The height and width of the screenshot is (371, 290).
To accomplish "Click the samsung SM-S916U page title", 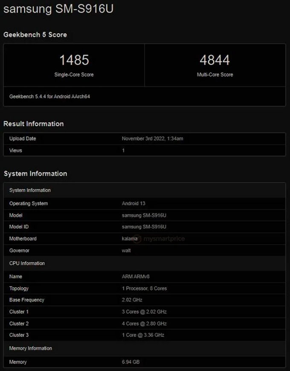I will (x=58, y=9).
